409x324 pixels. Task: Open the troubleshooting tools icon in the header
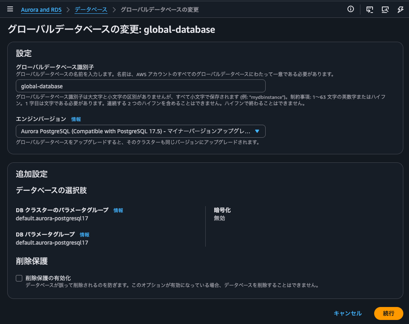385,9
